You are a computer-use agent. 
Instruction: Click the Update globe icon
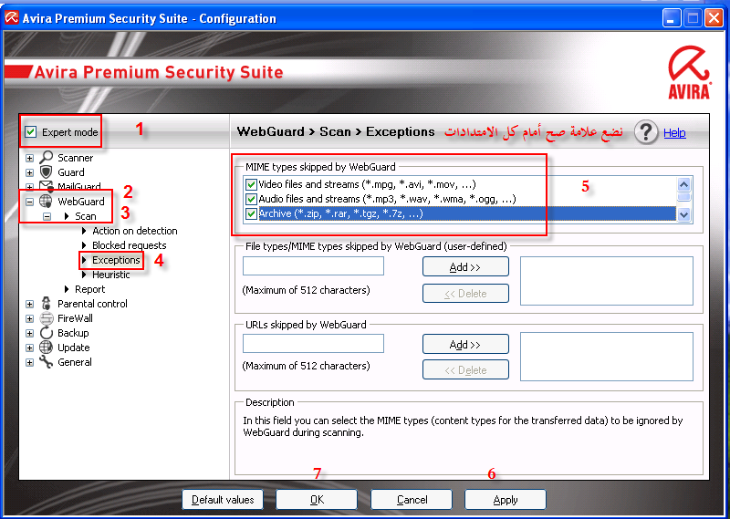pos(47,348)
